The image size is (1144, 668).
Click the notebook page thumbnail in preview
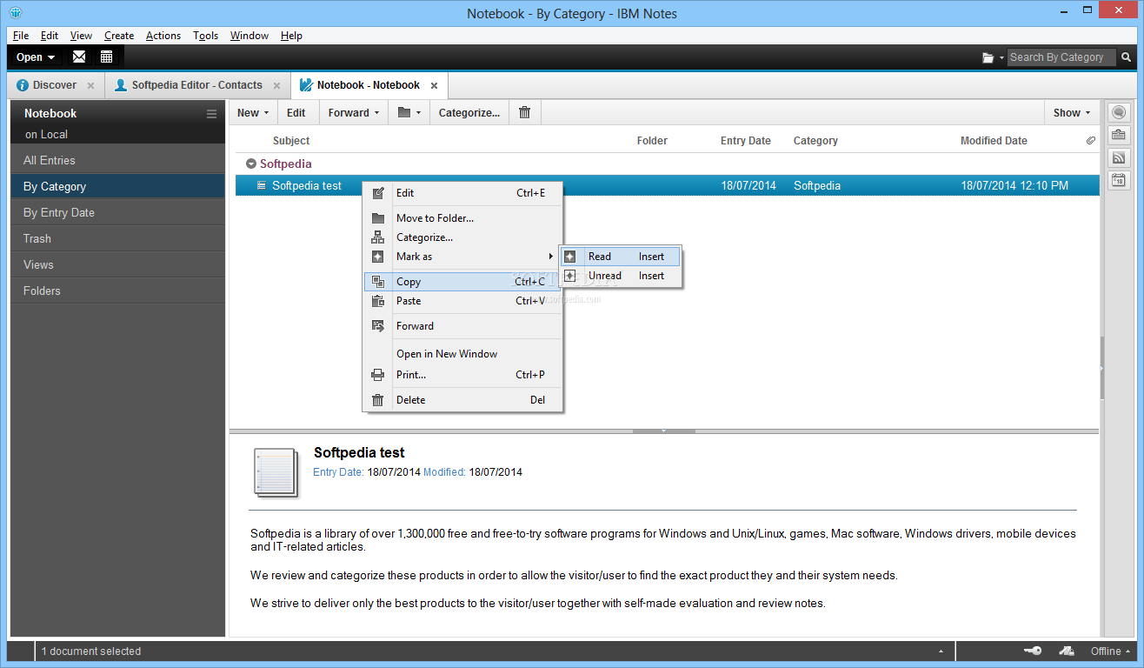(276, 473)
